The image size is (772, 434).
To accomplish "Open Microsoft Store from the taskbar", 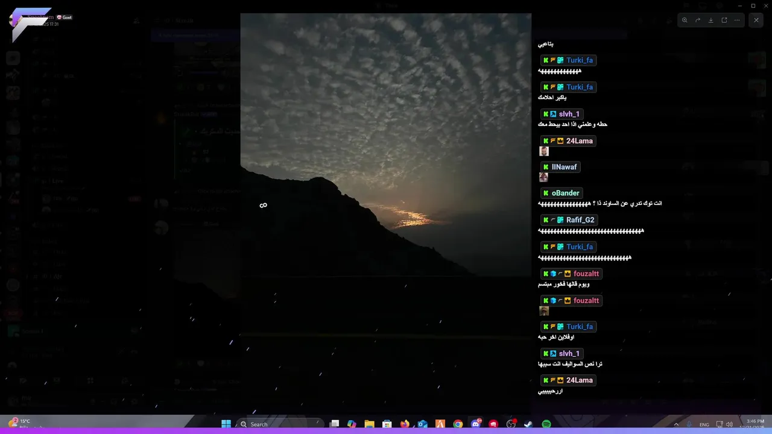I will point(387,424).
